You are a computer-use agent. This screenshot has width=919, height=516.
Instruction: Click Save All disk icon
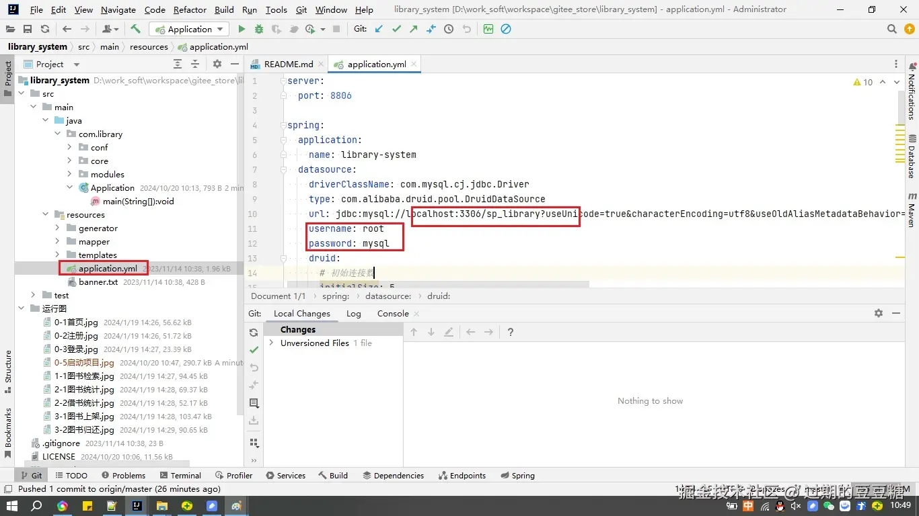click(x=28, y=29)
